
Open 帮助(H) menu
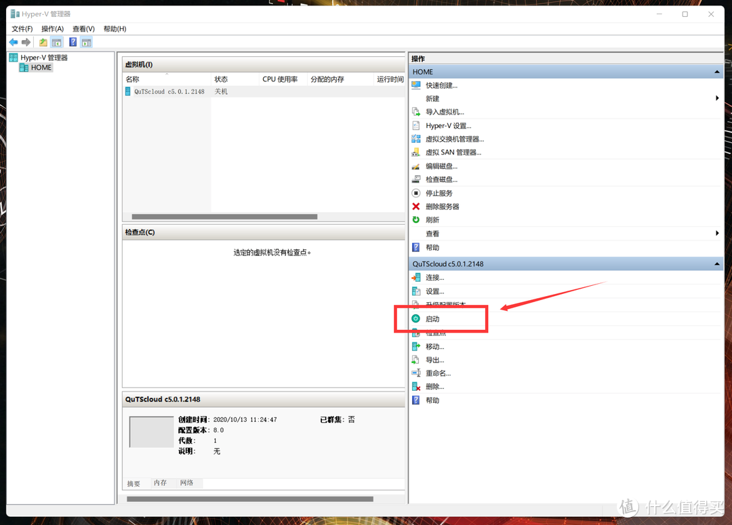click(x=115, y=29)
